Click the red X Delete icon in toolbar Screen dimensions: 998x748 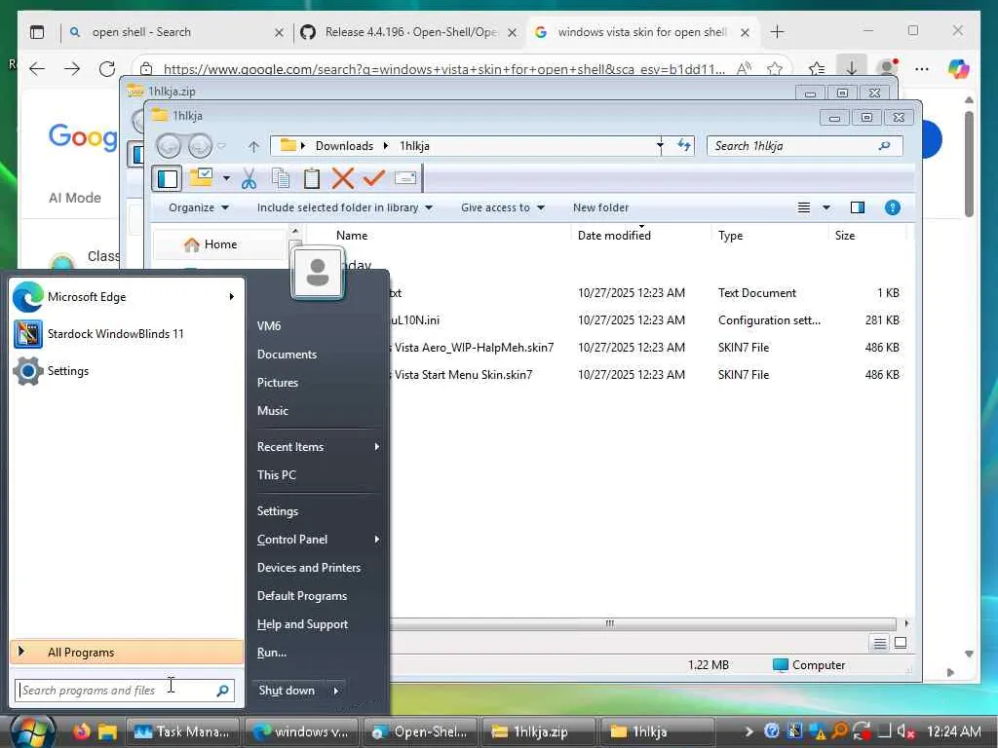342,179
